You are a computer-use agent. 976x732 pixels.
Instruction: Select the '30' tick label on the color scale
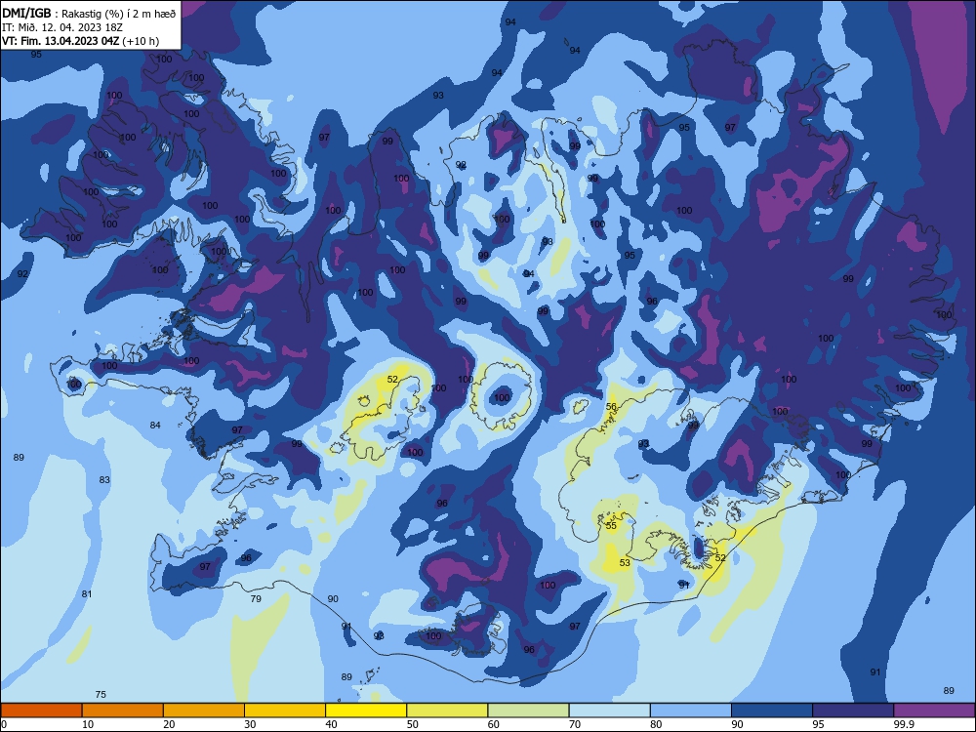coord(250,724)
